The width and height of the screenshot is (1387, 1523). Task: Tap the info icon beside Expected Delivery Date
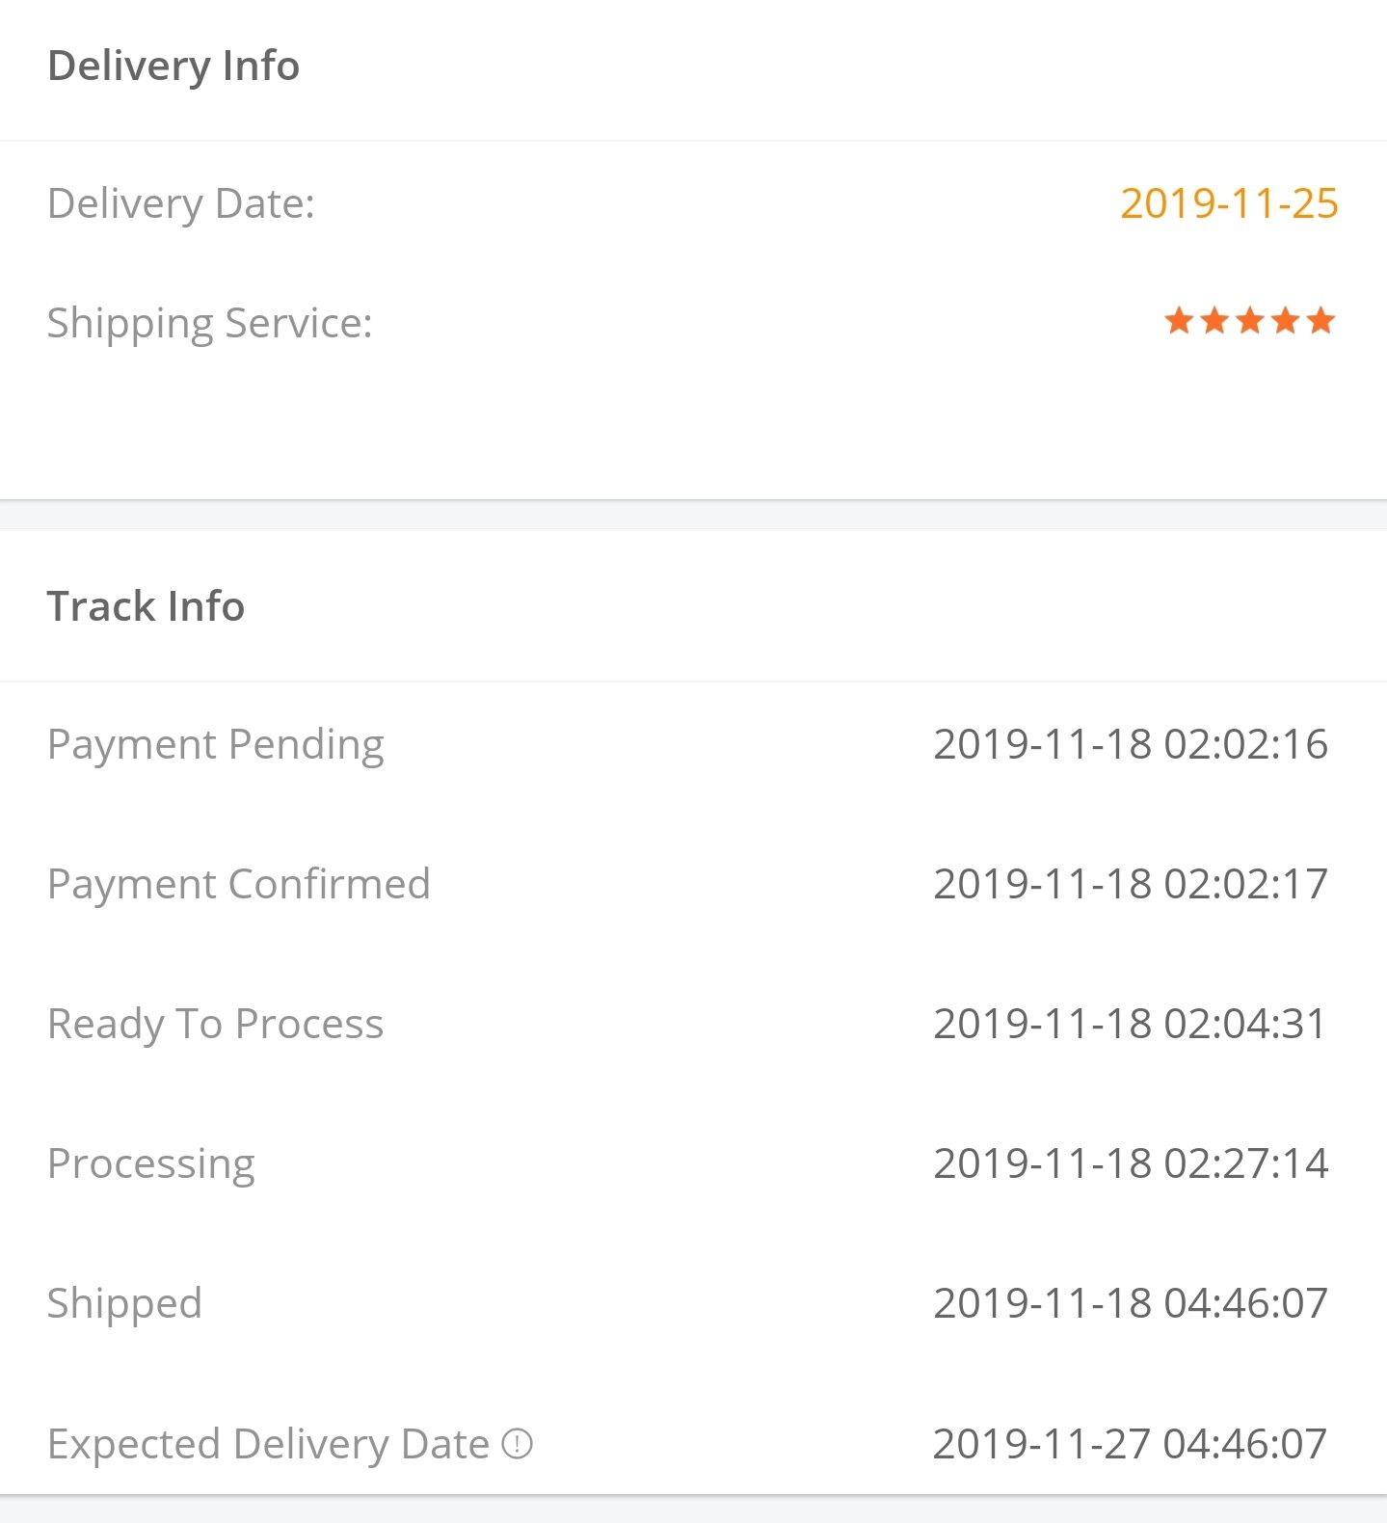tap(518, 1444)
